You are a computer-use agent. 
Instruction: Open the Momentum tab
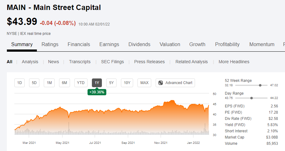click(262, 44)
